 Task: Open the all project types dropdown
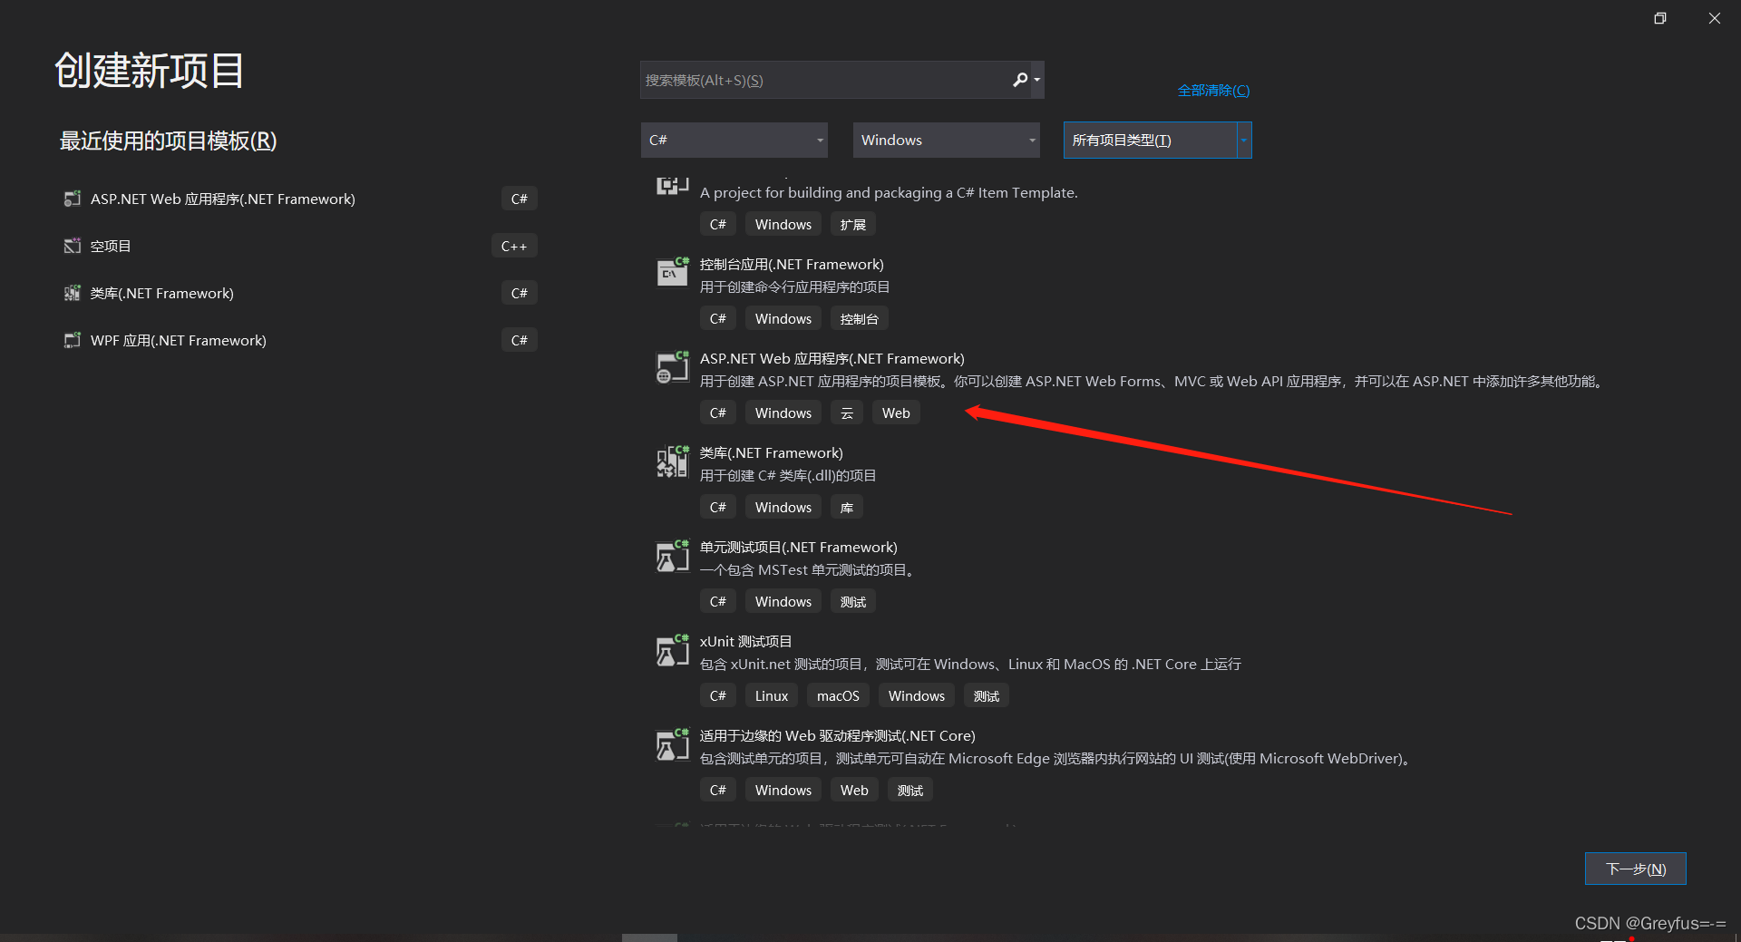click(1158, 140)
